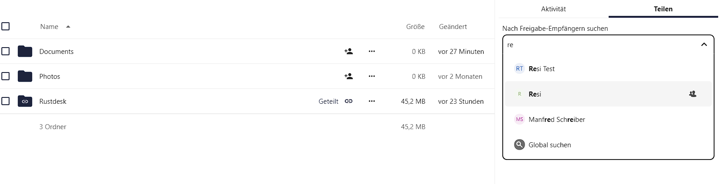
Task: Click the Rustdesk shared folder icon
Action: click(25, 101)
